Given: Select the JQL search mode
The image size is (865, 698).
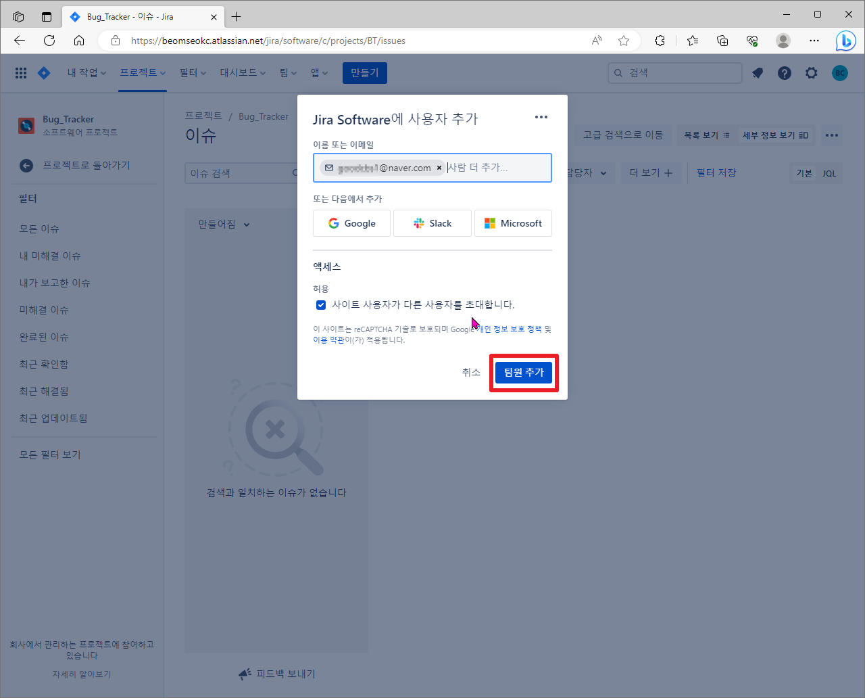Looking at the screenshot, I should 829,173.
